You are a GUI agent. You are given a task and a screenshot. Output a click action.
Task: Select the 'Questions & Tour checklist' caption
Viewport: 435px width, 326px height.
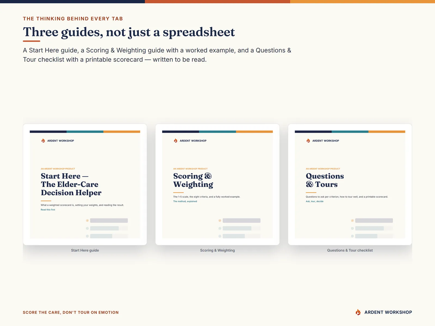tap(350, 250)
